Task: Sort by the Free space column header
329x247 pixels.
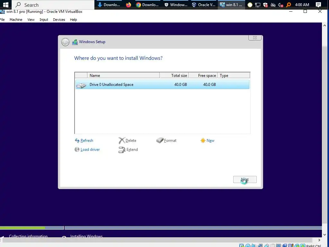Action: (203, 75)
